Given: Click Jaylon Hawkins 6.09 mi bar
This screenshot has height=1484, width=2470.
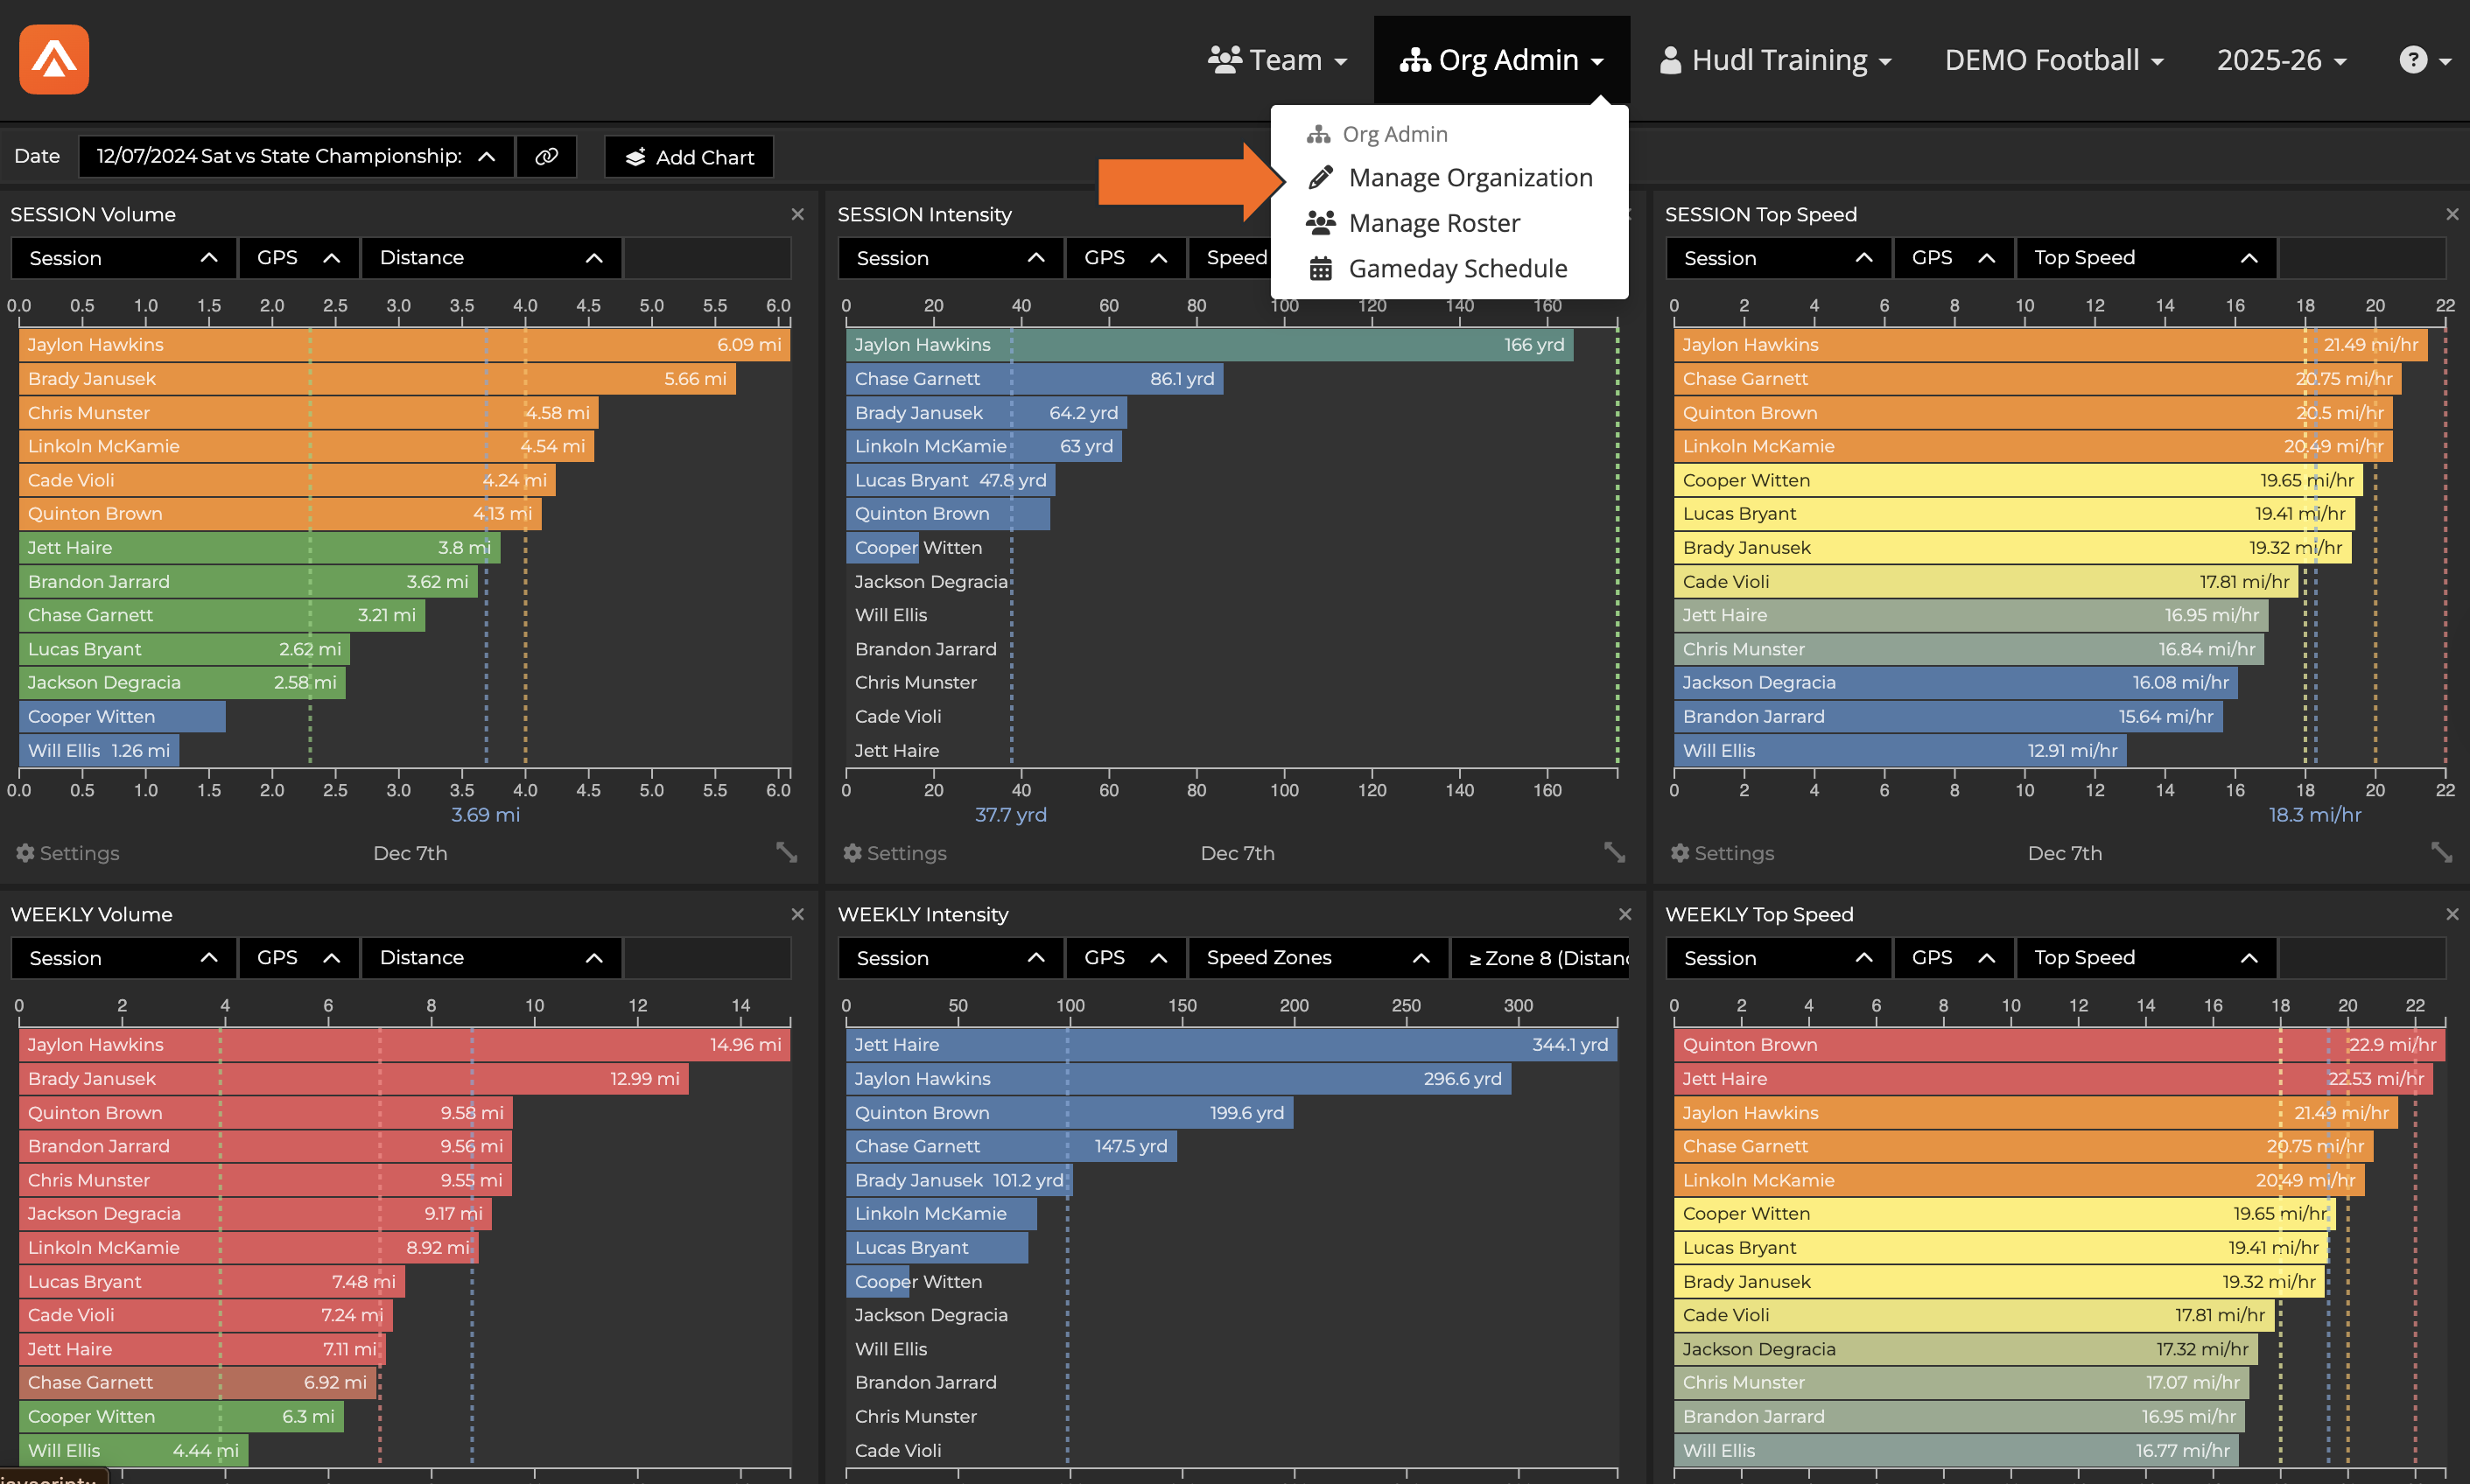Looking at the screenshot, I should tap(404, 345).
